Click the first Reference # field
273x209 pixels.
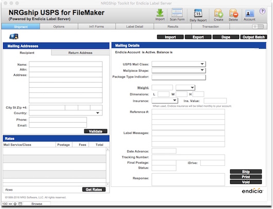(x=188, y=112)
